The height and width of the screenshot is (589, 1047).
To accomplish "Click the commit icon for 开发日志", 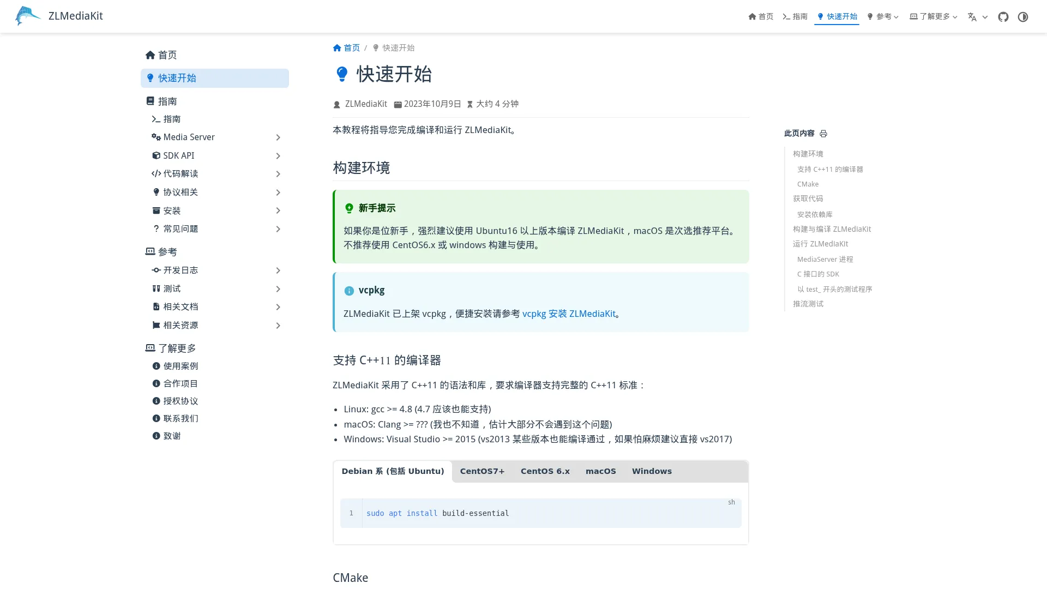I will point(156,271).
